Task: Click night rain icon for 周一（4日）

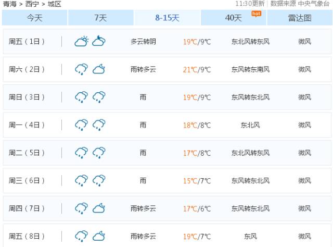Action: (x=99, y=125)
